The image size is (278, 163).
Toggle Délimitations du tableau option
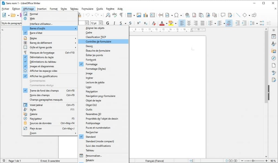[x=50, y=62]
